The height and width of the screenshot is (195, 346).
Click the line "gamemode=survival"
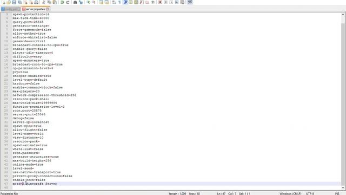click(x=29, y=41)
